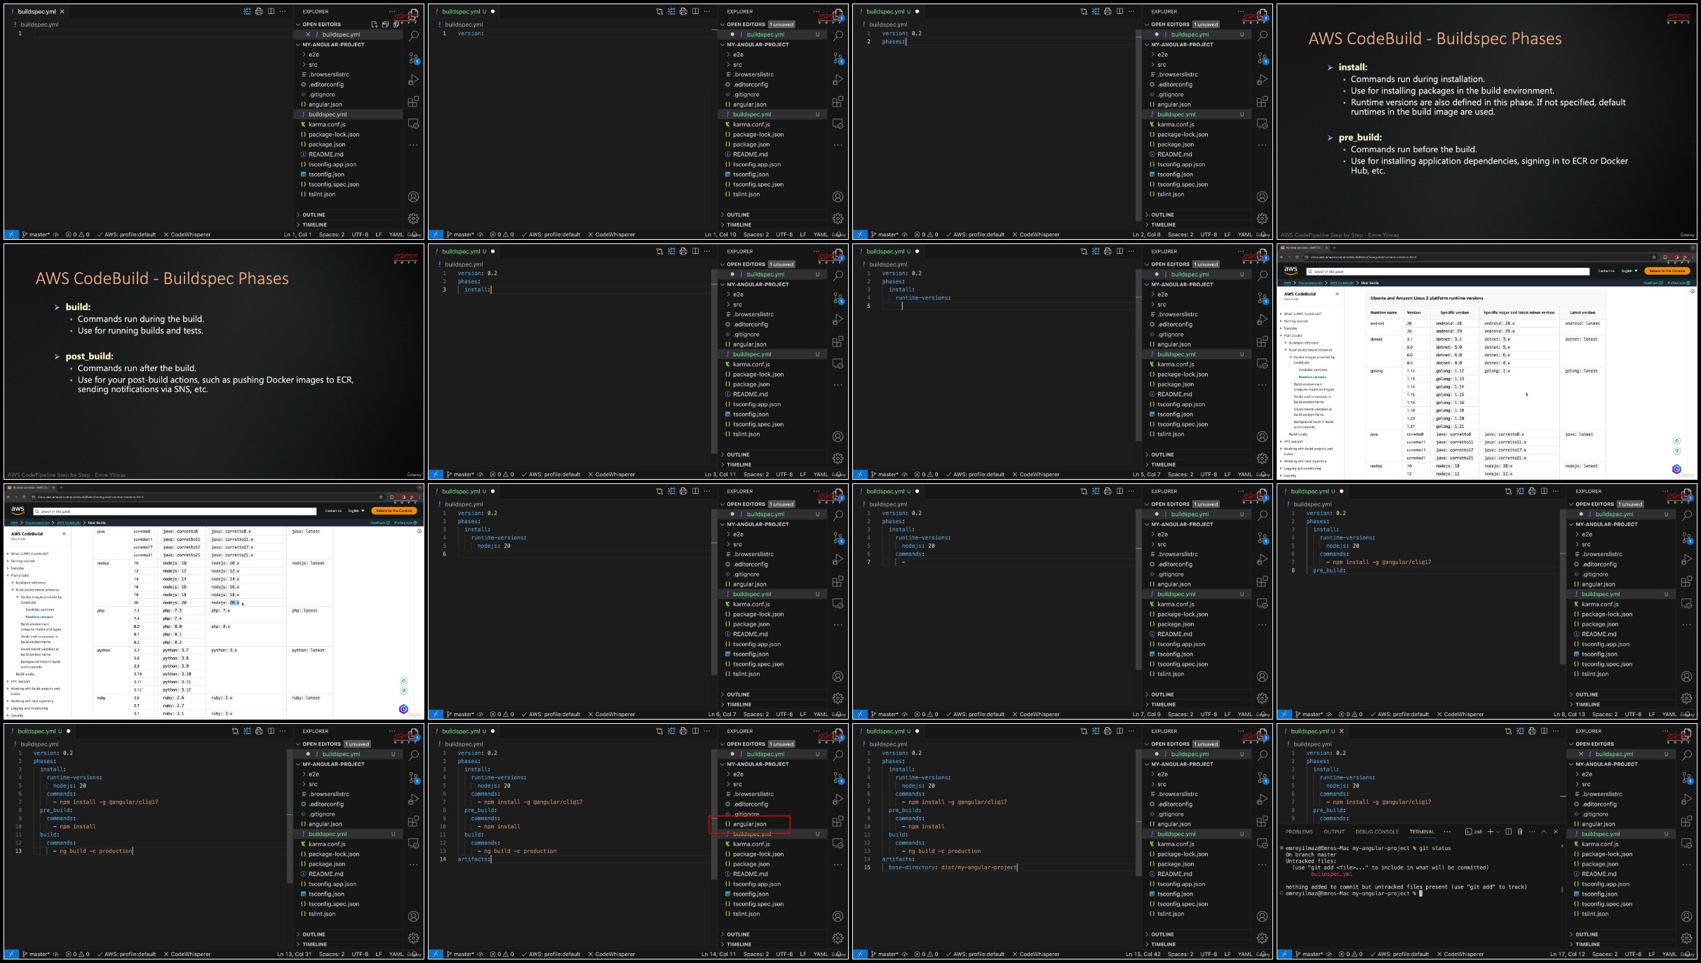Open 'Runtime versions' sidebar link on android runtimes page
Viewport: 1701px width, 963px height.
click(1312, 377)
